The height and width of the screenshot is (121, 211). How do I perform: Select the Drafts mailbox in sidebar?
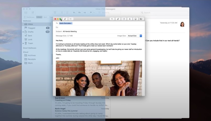(37, 32)
